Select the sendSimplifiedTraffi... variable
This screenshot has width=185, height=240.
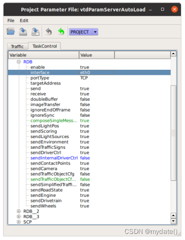[x=53, y=184]
